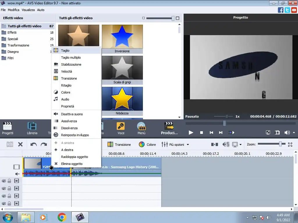Screen dimensions: 298x223
Task: Click Reimposta inviluppo menu entry
Action: 76,135
